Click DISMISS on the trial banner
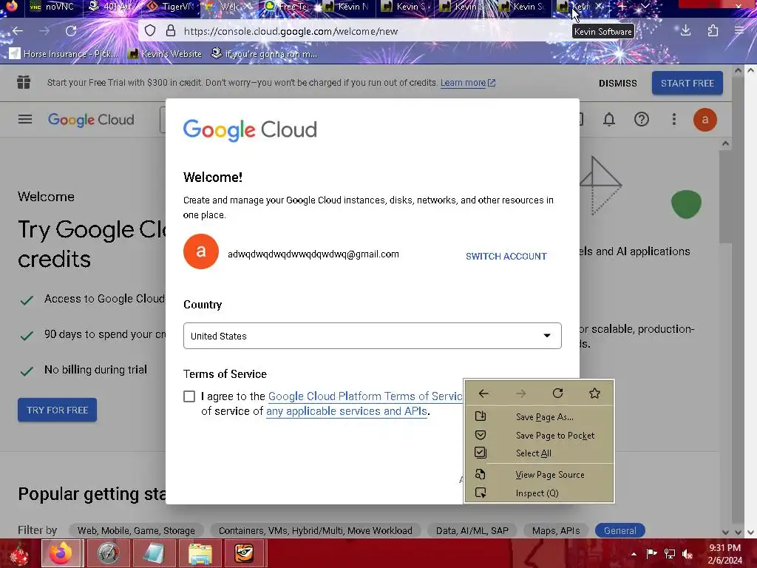This screenshot has width=757, height=568. [617, 83]
